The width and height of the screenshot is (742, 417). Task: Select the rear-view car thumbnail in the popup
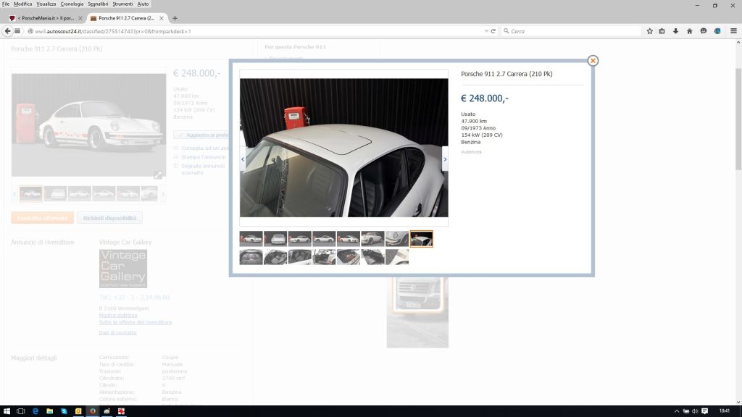coord(275,239)
